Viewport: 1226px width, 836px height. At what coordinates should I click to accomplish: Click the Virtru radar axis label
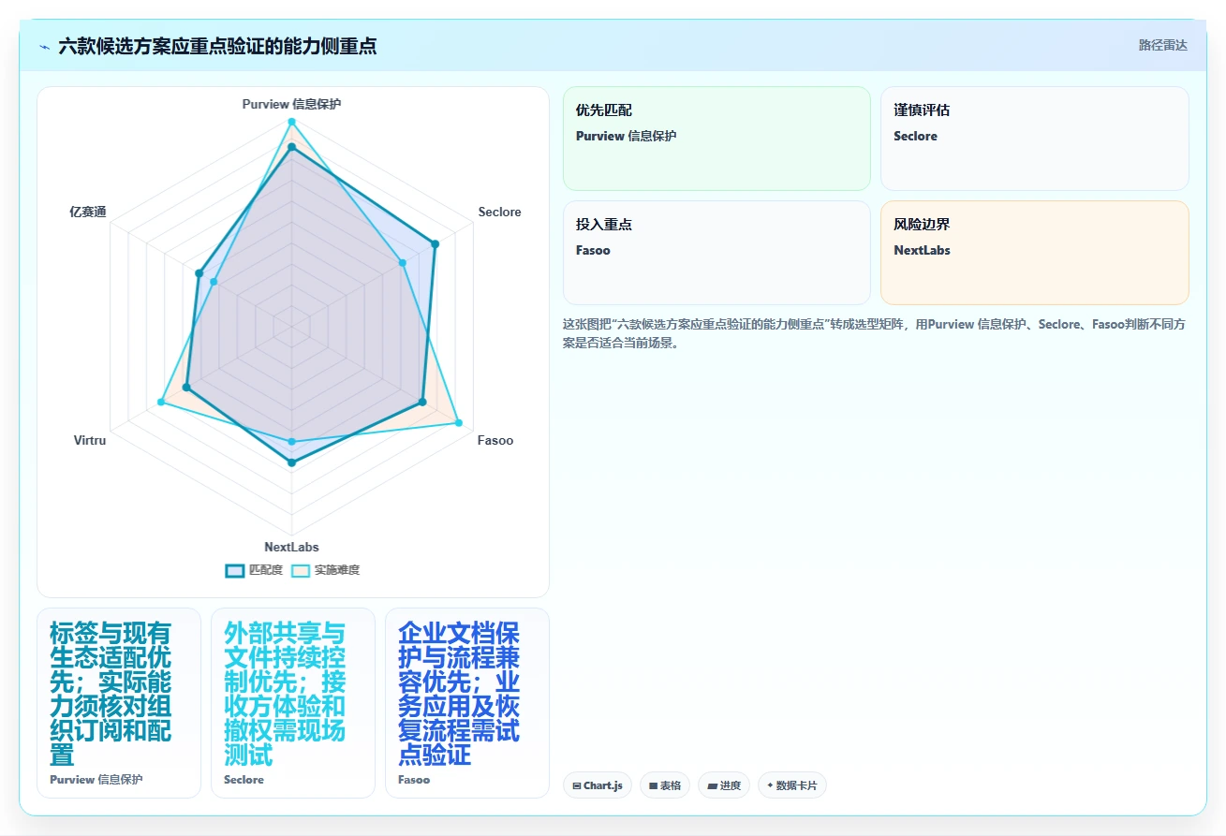click(x=90, y=440)
